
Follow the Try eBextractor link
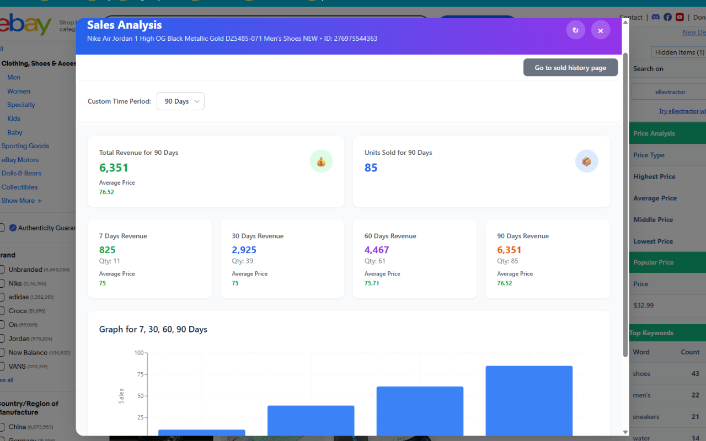point(682,111)
